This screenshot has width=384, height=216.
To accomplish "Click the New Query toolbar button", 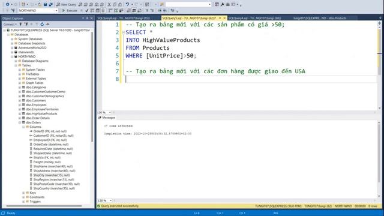I will tap(66, 4).
